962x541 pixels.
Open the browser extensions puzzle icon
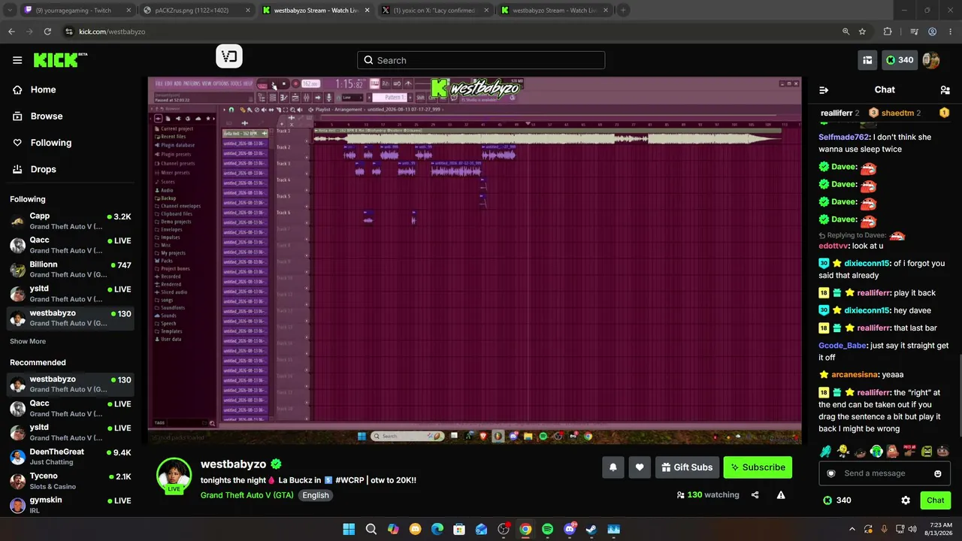(x=888, y=32)
